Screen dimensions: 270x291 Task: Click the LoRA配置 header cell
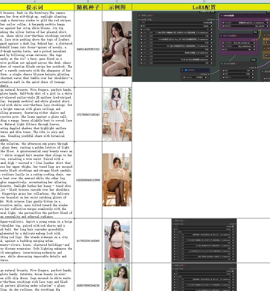[x=204, y=7]
